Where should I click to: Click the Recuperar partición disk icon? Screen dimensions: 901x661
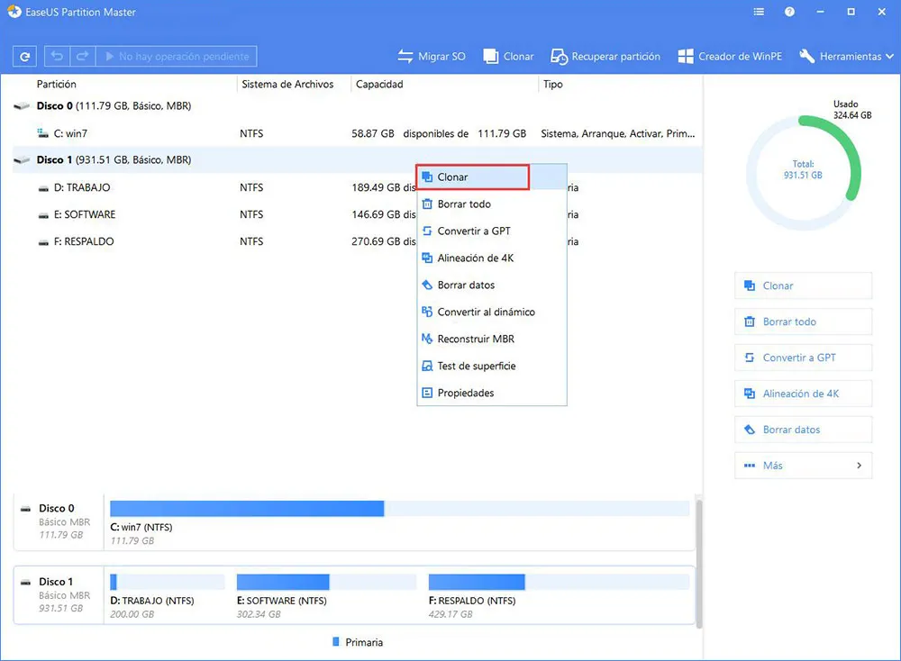[x=559, y=56]
